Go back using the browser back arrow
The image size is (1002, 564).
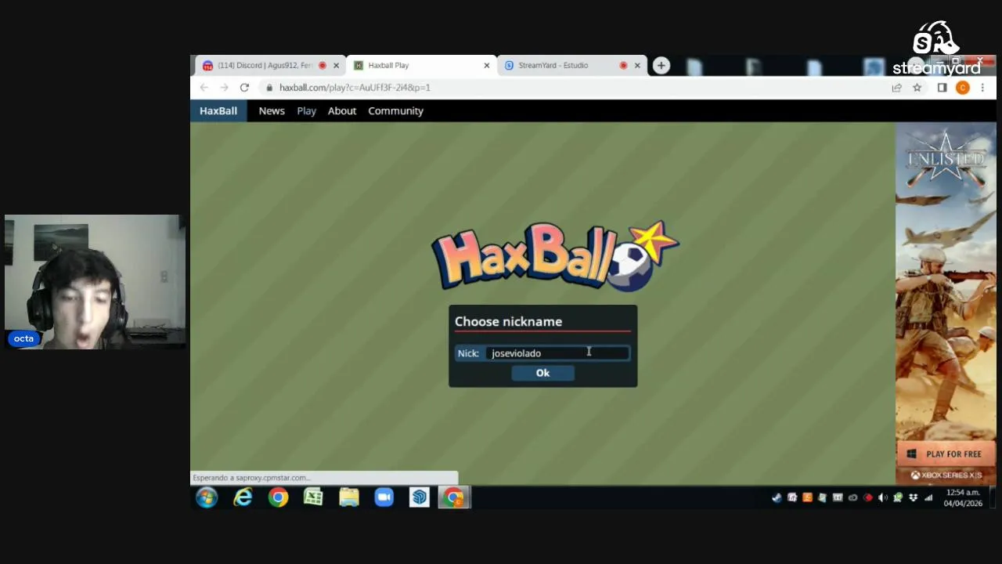(204, 88)
